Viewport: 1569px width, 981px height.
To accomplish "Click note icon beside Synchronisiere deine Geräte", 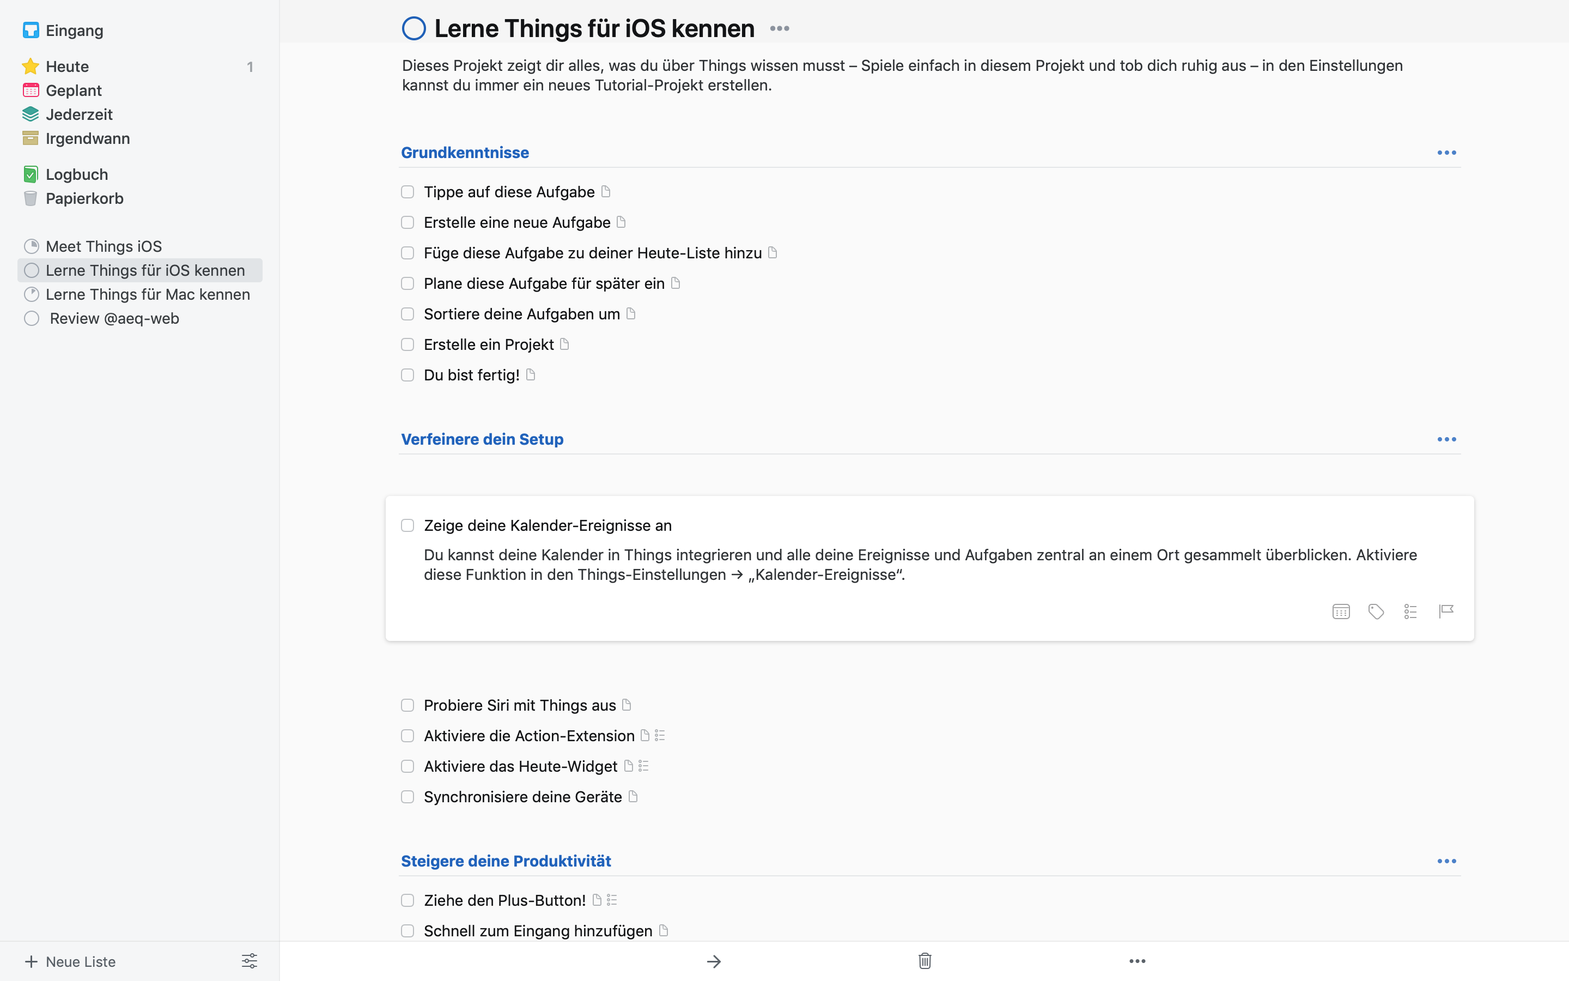I will 633,796.
